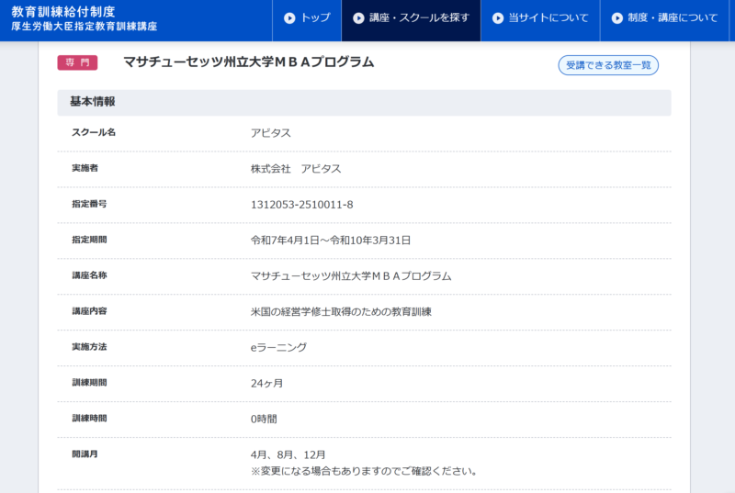Click the 講座名称 label

[x=89, y=275]
